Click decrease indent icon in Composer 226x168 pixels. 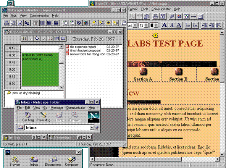pos(204,25)
